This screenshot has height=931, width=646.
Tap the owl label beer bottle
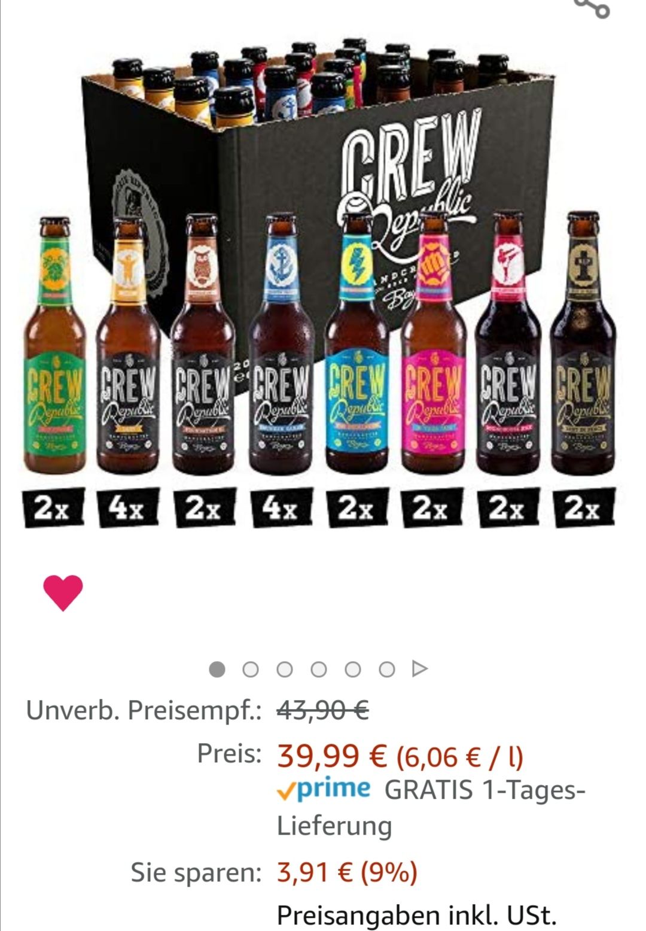coord(203,343)
